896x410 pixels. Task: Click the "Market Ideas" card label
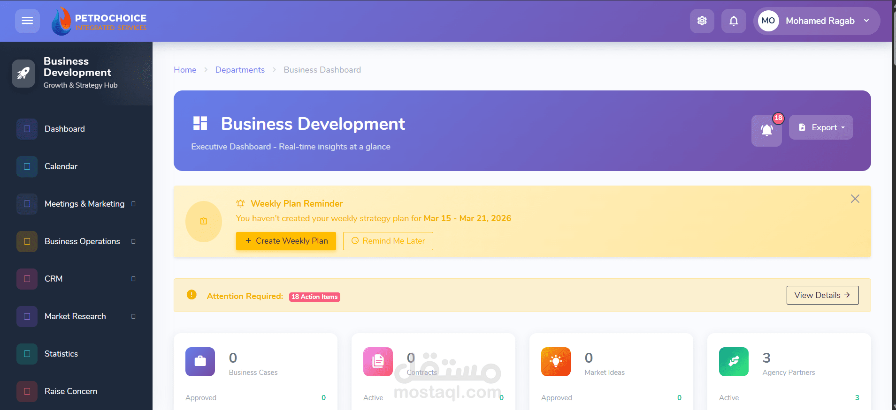click(x=605, y=373)
